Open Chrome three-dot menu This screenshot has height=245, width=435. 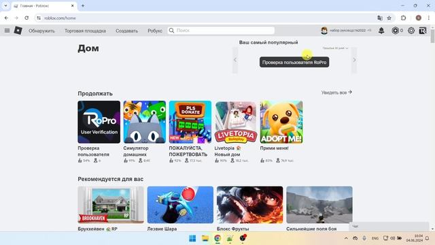point(429,18)
